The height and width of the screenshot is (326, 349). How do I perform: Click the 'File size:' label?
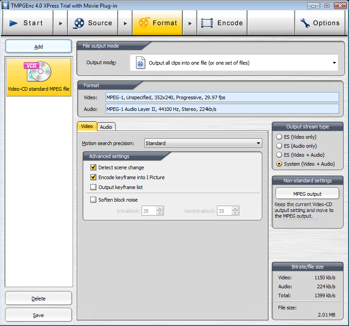(x=287, y=308)
